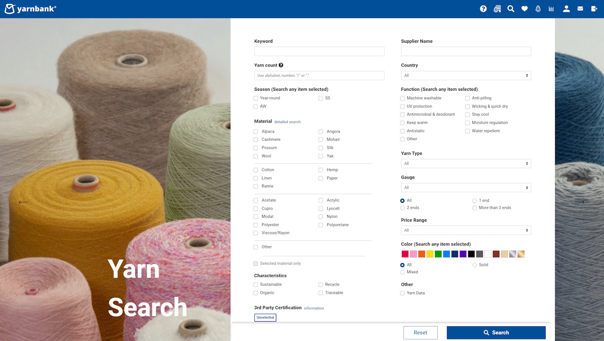The height and width of the screenshot is (341, 604).
Task: Go to next slide with right arrow
Action: [579, 202]
